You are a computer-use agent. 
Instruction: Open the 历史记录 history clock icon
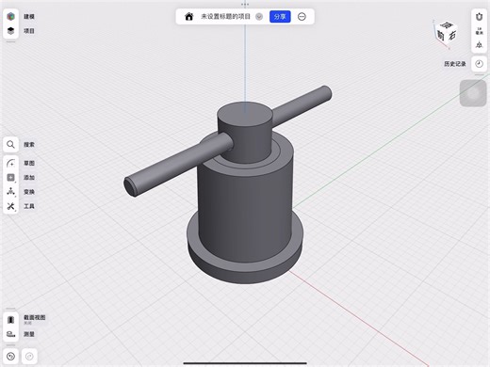(479, 64)
